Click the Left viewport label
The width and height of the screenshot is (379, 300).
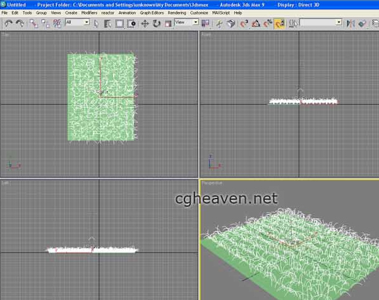[x=6, y=183]
